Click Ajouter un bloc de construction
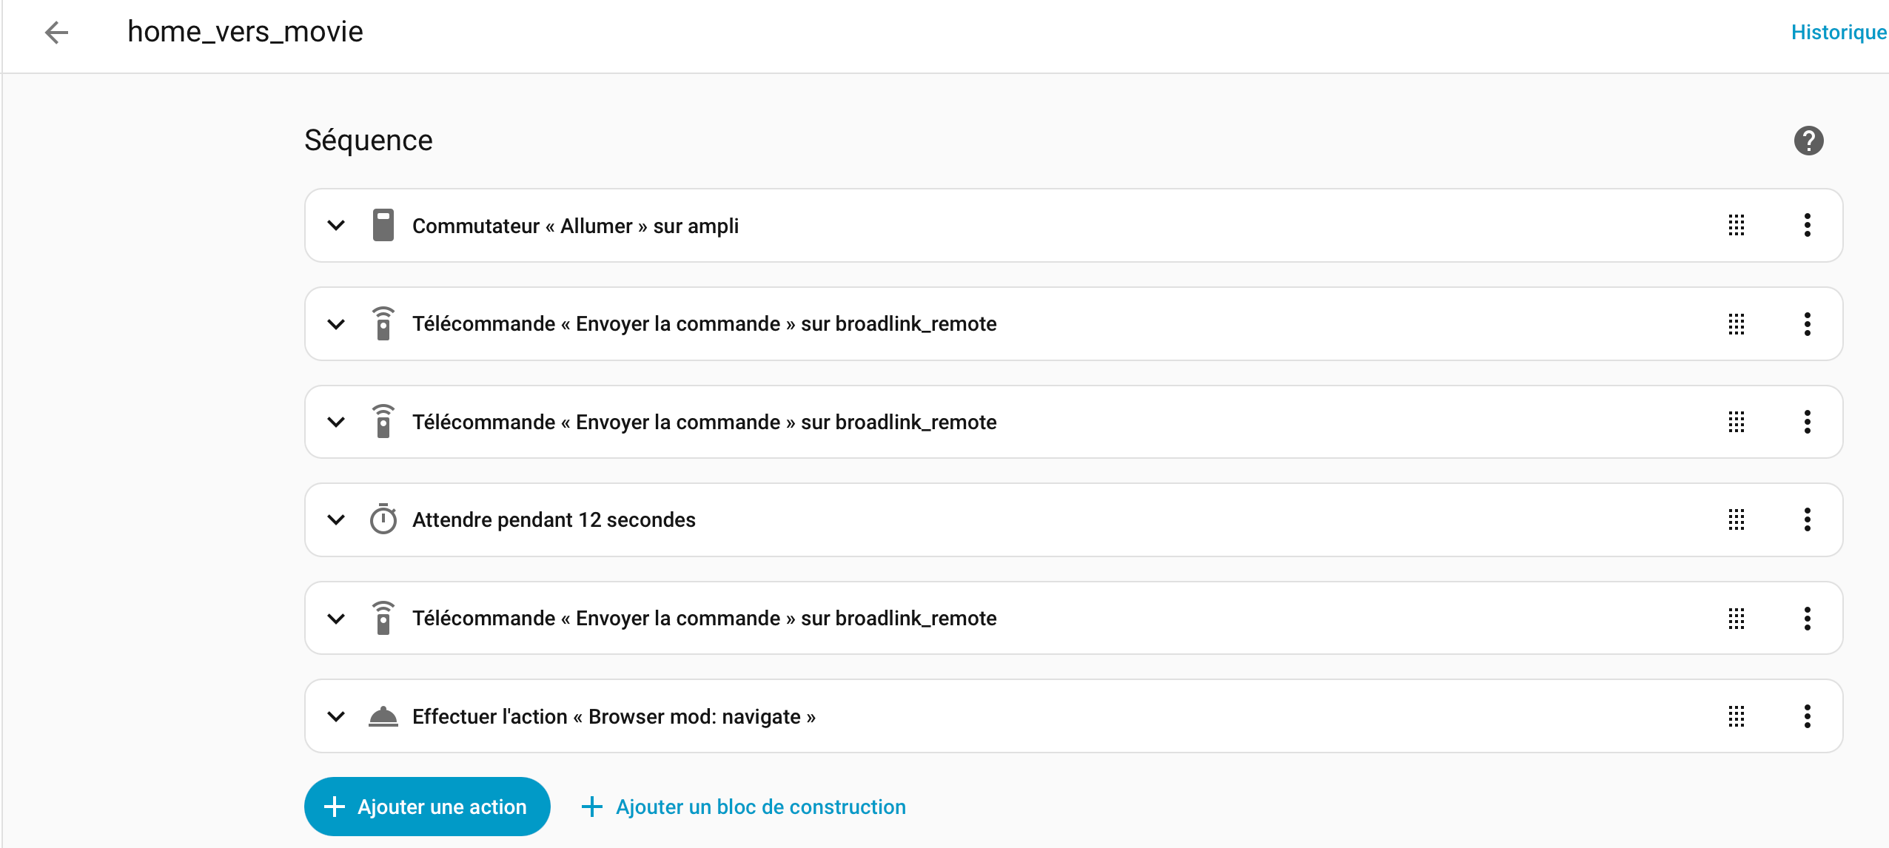1889x848 pixels. 744,807
